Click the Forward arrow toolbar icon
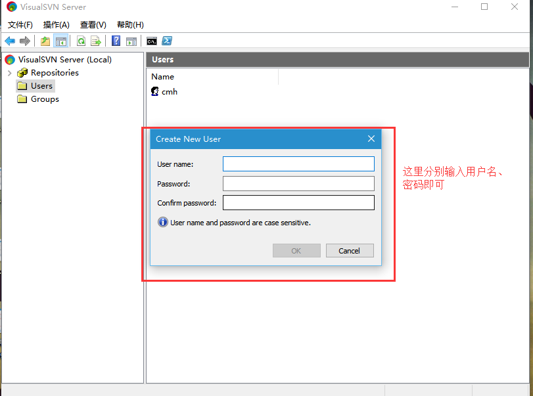533x396 pixels. [25, 41]
